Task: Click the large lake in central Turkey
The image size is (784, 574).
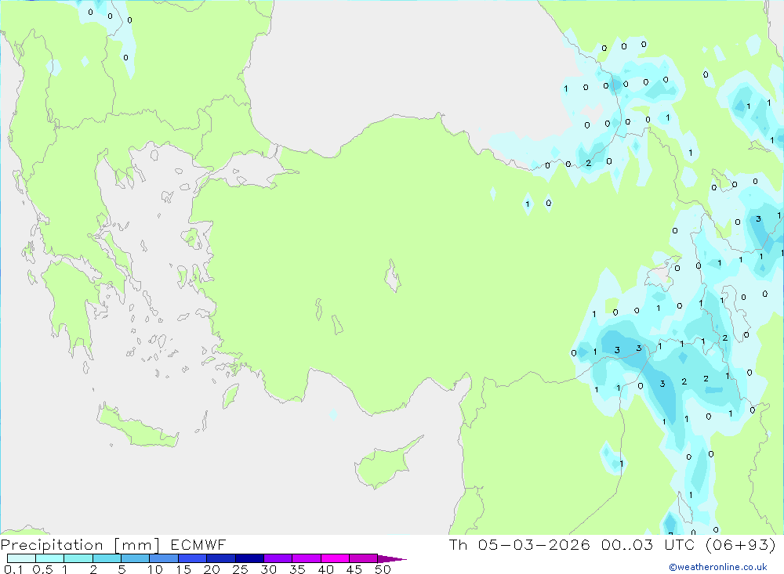Action: click(x=392, y=276)
